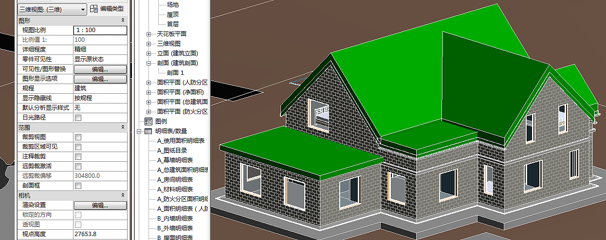Expand the 面积平面 (人防分区 node
Image resolution: width=606 pixels, height=240 pixels.
(x=149, y=83)
